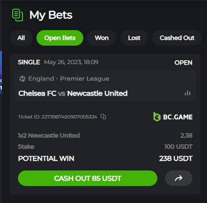Show Cashed Out bets
The width and height of the screenshot is (207, 203).
click(177, 38)
